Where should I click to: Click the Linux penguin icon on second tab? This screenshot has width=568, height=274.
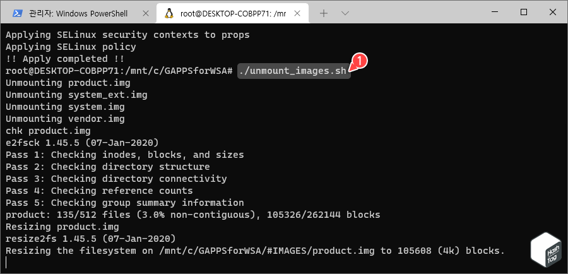169,13
